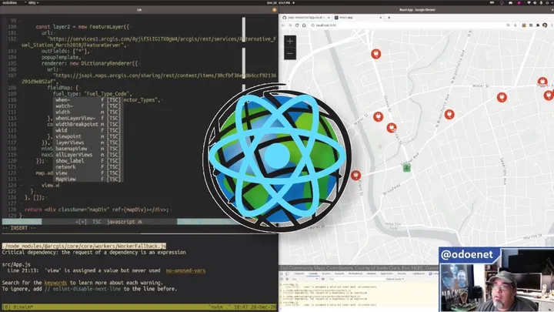Zoom in on the map with plus button

[290, 41]
